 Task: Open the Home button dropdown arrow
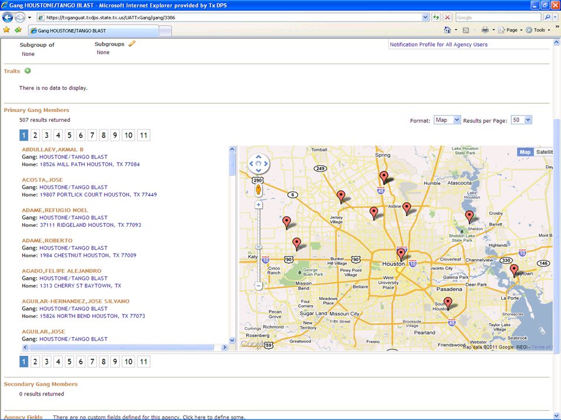pyautogui.click(x=456, y=30)
